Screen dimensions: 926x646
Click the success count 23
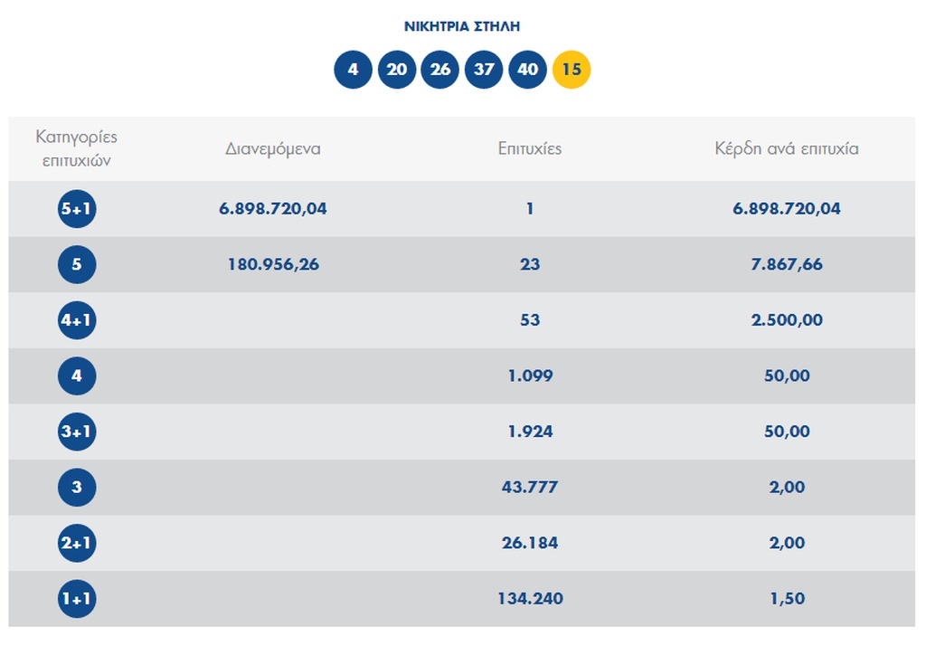click(530, 264)
